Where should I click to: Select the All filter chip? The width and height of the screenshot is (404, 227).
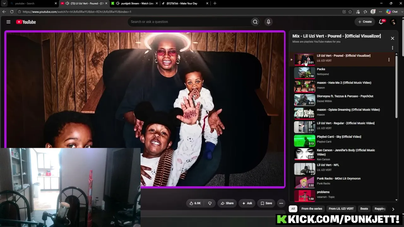click(293, 209)
